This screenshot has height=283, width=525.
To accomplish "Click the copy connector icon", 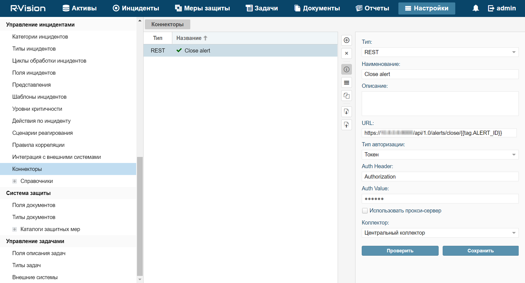I will [x=346, y=96].
